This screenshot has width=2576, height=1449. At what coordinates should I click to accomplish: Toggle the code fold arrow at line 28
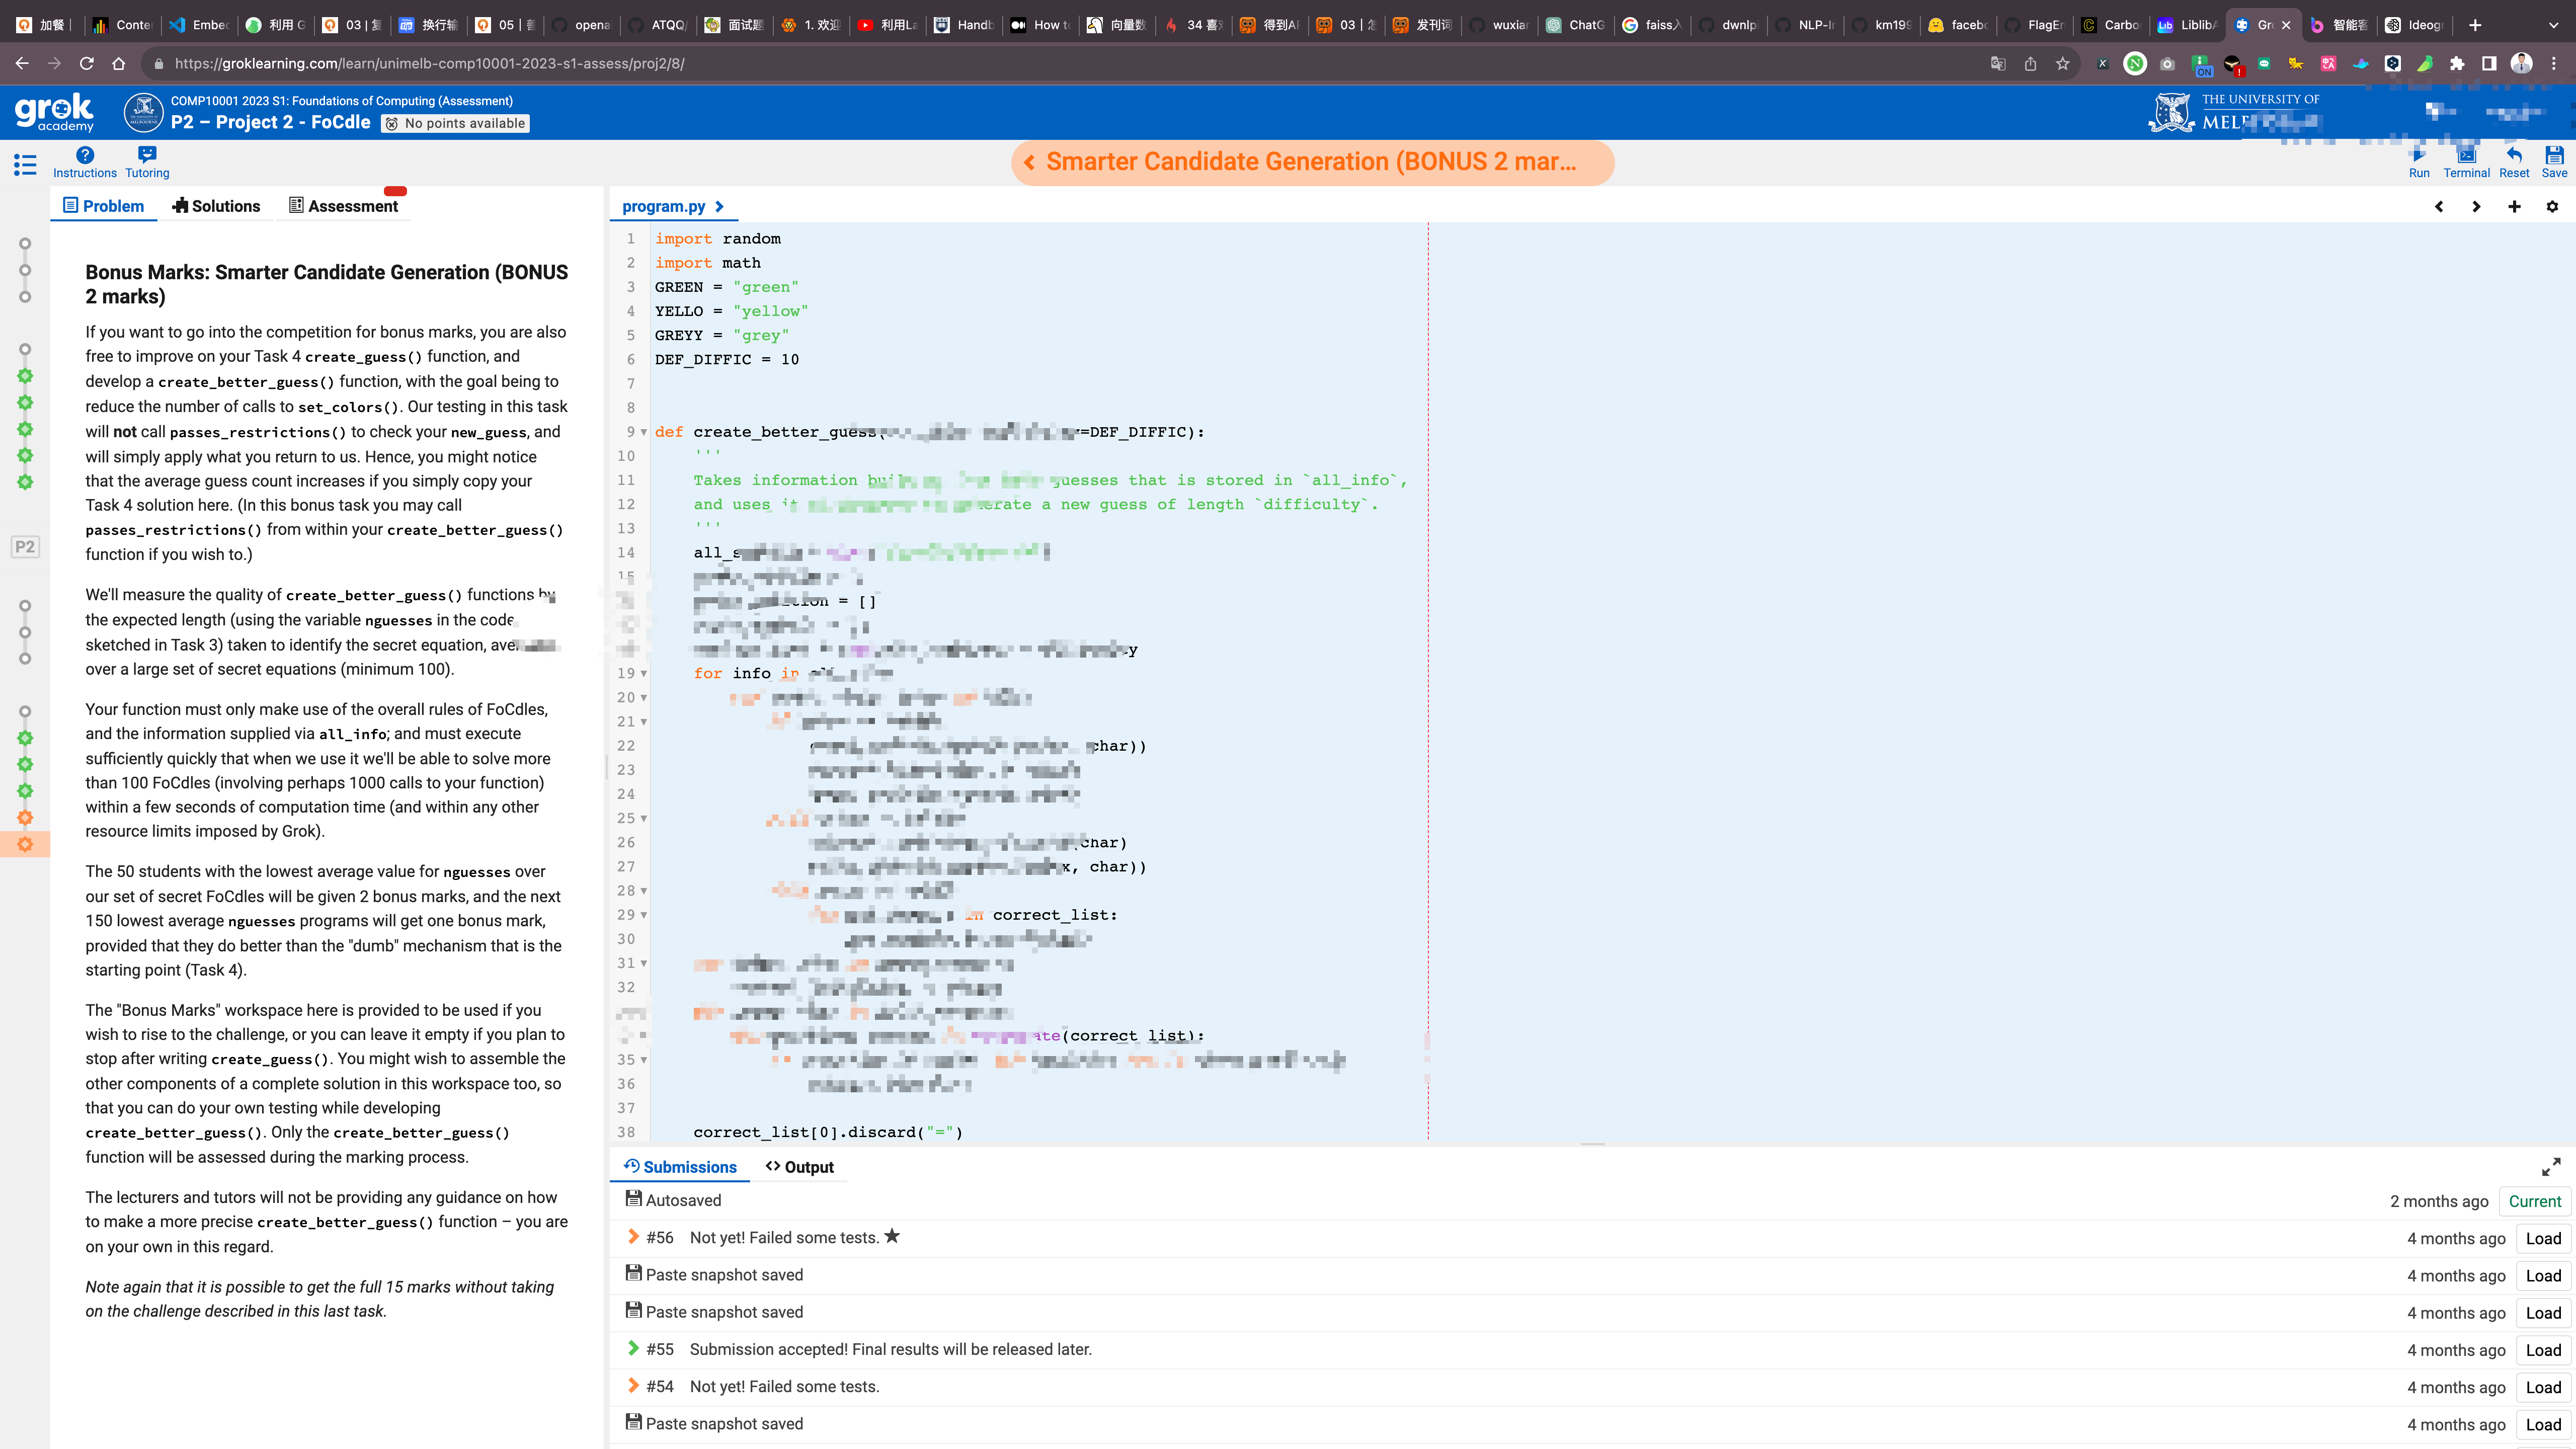[643, 890]
